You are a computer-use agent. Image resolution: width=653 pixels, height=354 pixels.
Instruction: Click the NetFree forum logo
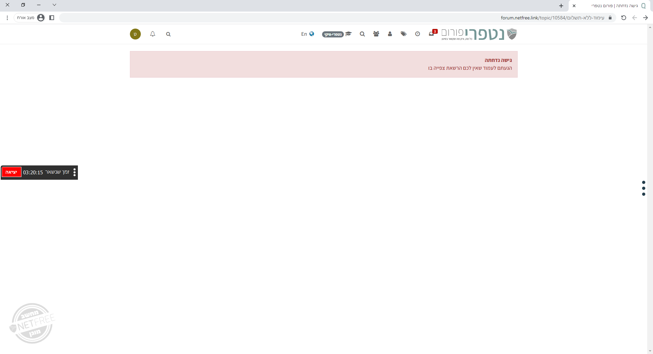[x=479, y=34]
